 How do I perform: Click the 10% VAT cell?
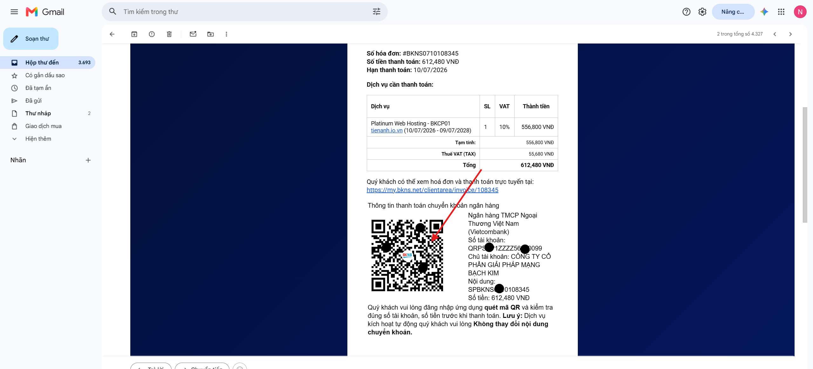(504, 127)
